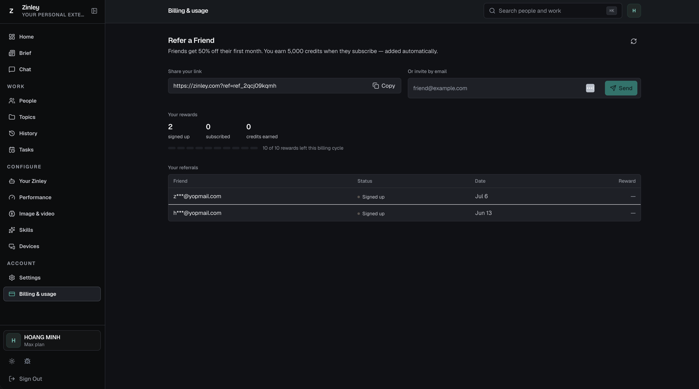Open Home in the sidebar
699x389 pixels.
coord(52,37)
